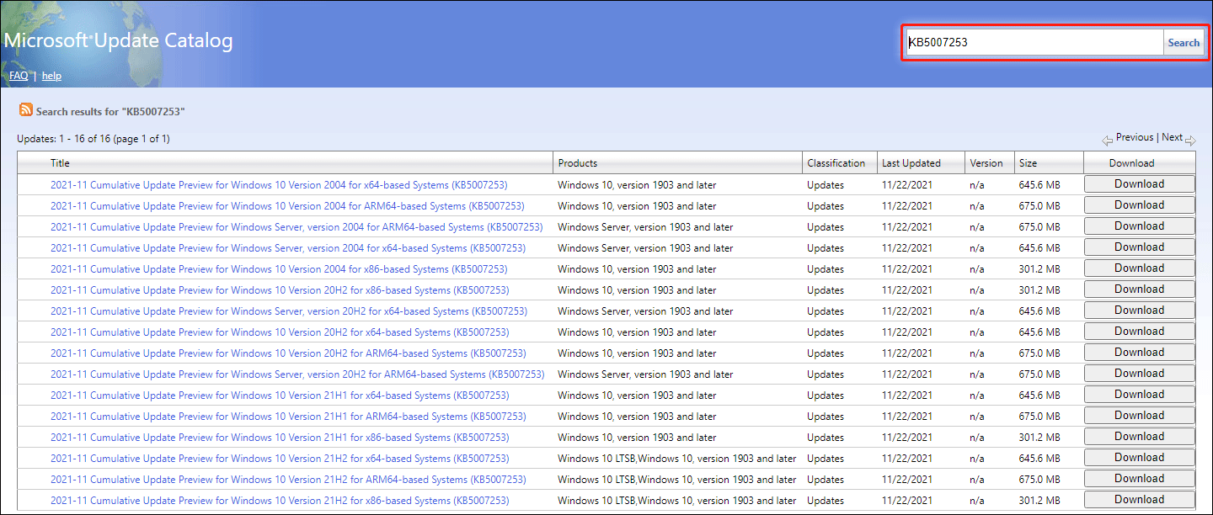Image resolution: width=1213 pixels, height=515 pixels.
Task: Click the Previous page arrow icon
Action: pyautogui.click(x=1107, y=141)
